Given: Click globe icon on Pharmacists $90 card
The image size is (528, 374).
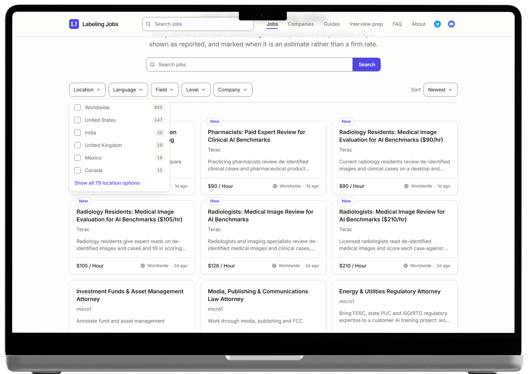Looking at the screenshot, I should [x=275, y=186].
